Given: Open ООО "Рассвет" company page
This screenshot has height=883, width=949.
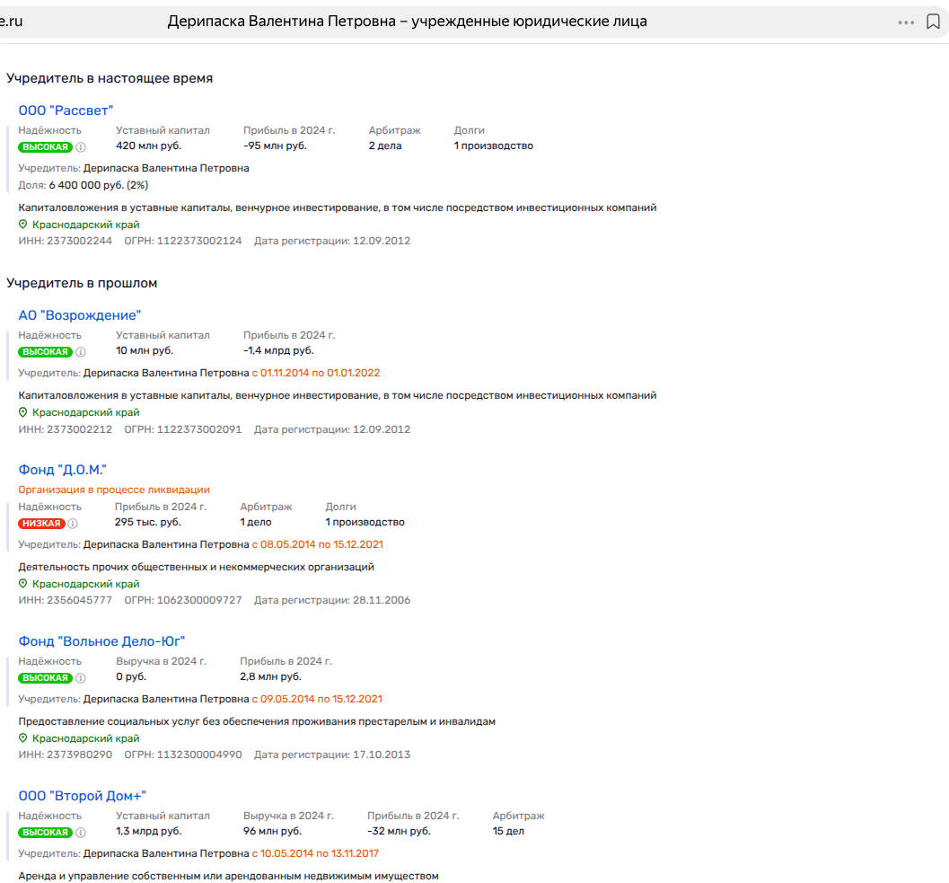Looking at the screenshot, I should point(66,110).
